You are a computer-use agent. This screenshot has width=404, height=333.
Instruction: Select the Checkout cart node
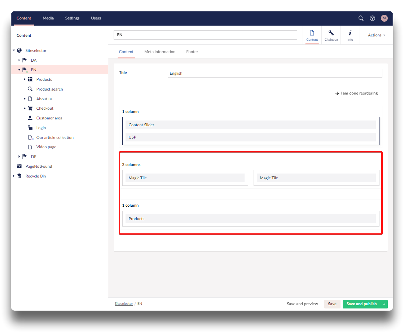click(45, 108)
